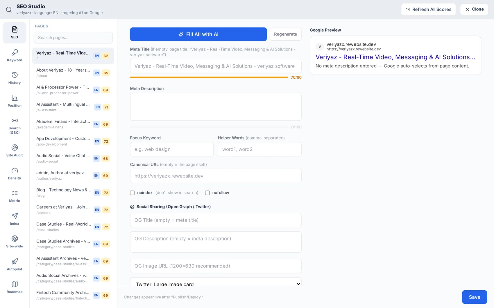Screen dimensions: 494x308
Task: Open the Roadmap map tool
Action: coord(15,287)
